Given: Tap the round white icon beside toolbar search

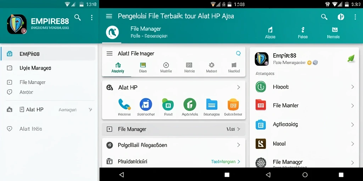Looking at the screenshot, I should click(341, 17).
